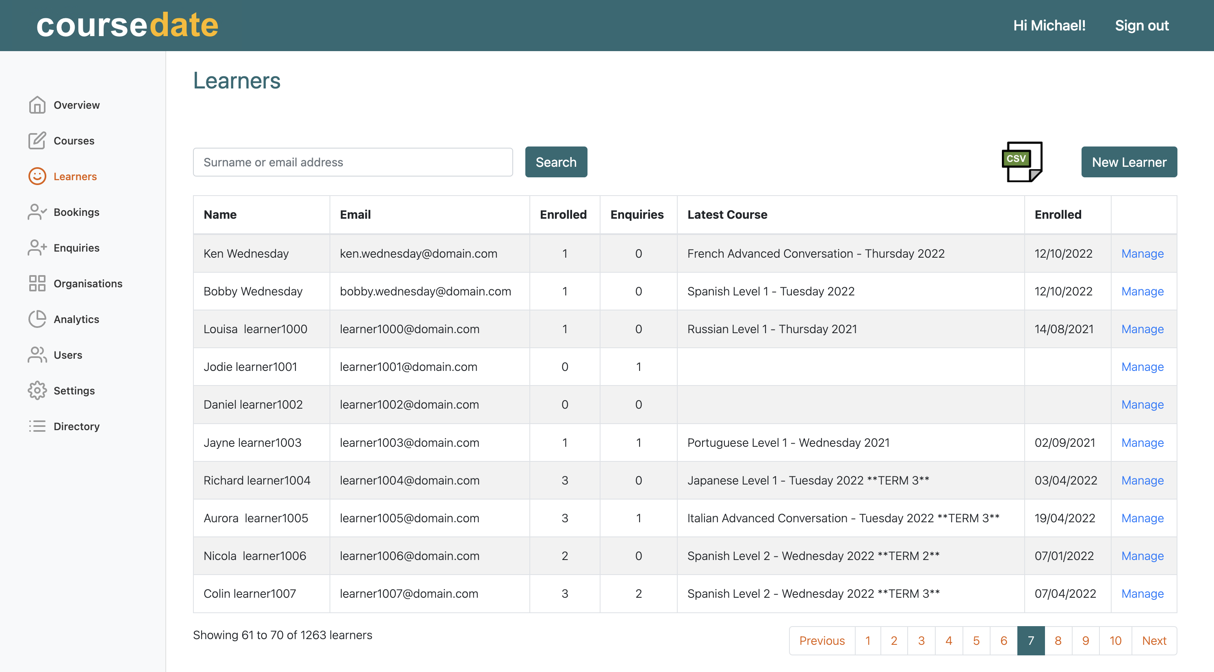
Task: Click the CSV export icon
Action: 1022,162
